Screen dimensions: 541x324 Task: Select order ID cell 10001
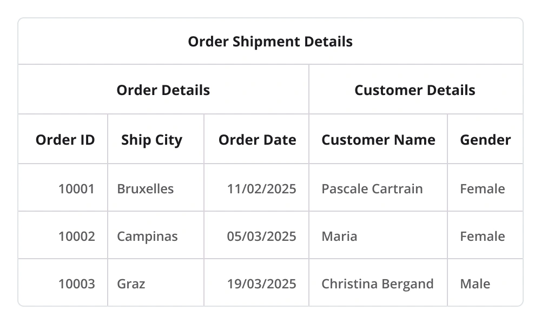coord(76,188)
